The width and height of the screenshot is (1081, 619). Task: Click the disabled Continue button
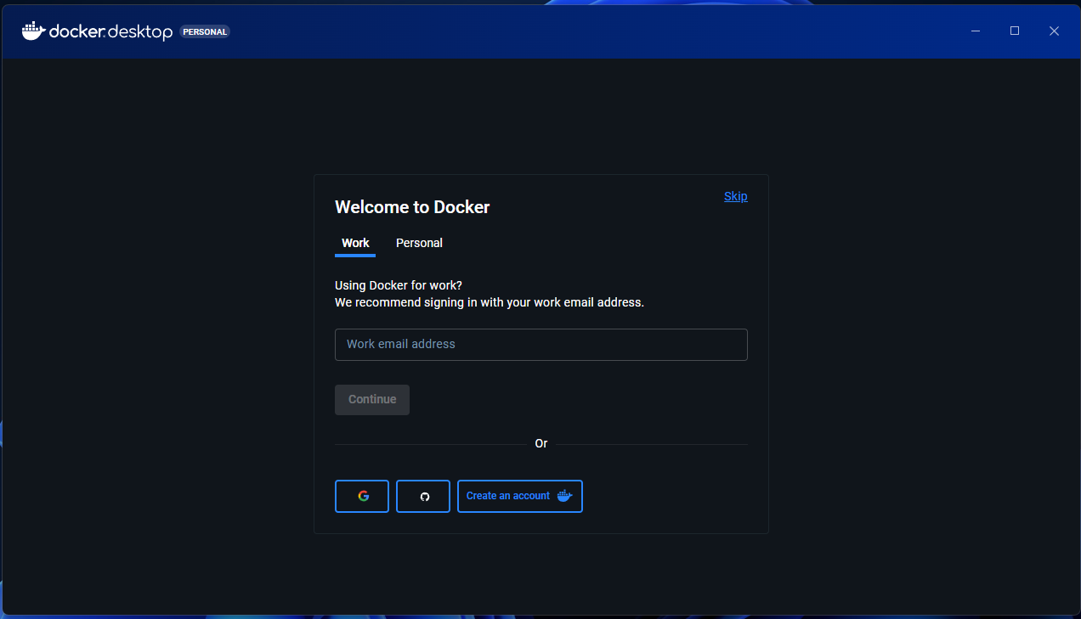372,400
